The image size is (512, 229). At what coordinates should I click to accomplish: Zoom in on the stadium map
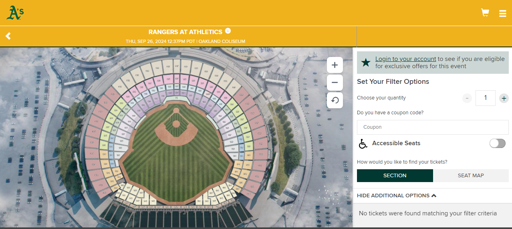click(335, 65)
